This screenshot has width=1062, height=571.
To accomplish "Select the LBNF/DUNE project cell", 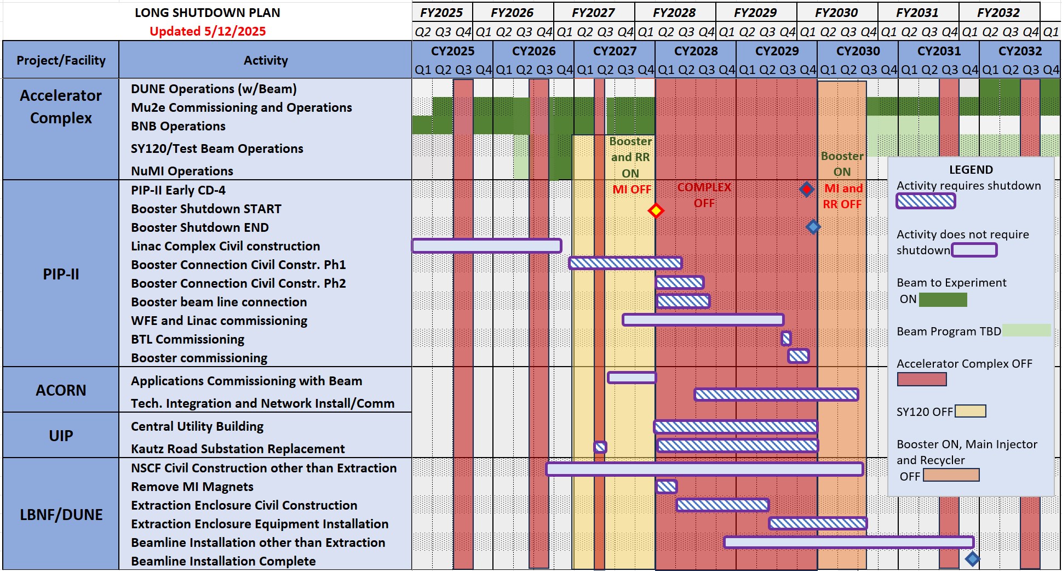I will pyautogui.click(x=61, y=515).
